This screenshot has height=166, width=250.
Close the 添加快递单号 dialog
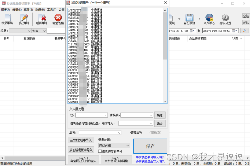pyautogui.click(x=165, y=3)
